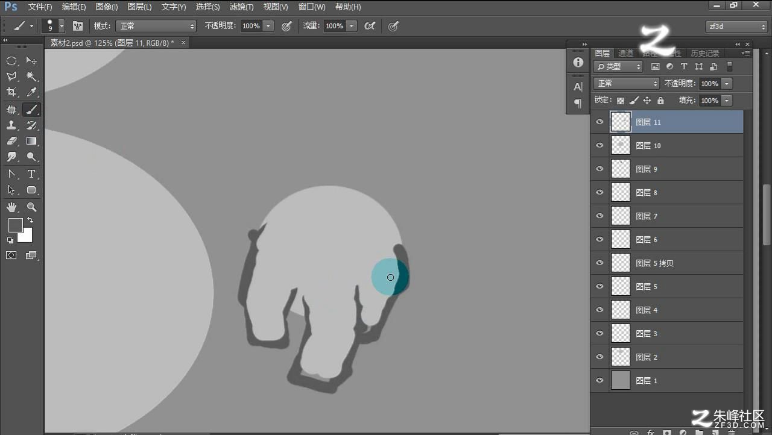Toggle Quick Mask mode
Screen dimensions: 772x435
[11, 255]
